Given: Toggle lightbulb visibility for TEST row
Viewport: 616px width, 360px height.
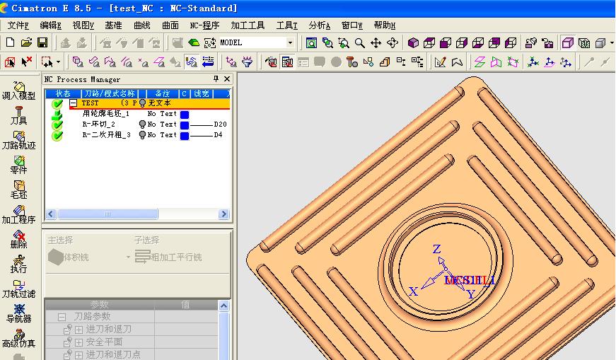Looking at the screenshot, I should tap(143, 103).
